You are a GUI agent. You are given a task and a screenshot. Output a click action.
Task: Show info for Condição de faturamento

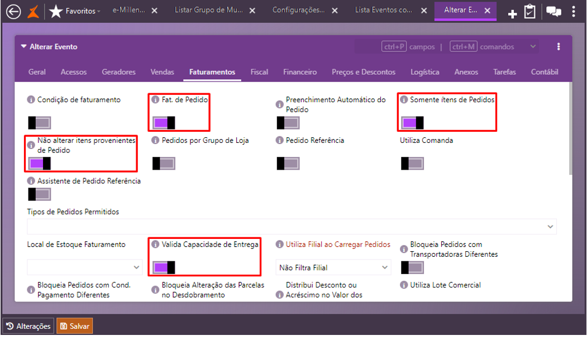tap(31, 99)
